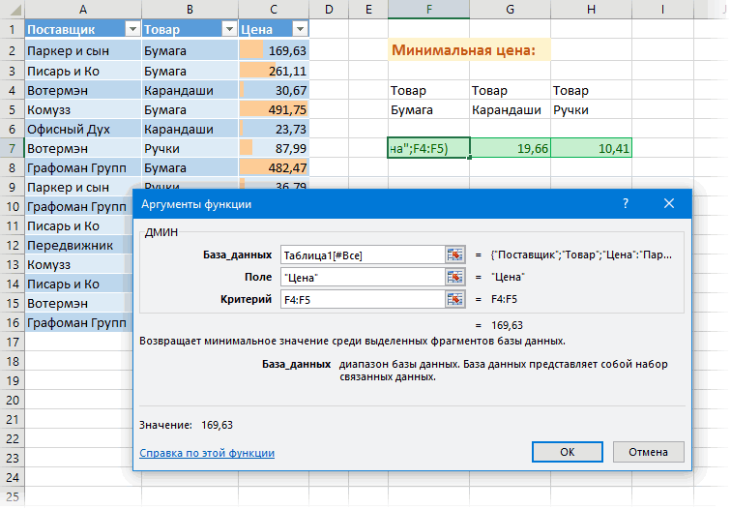731x509 pixels.
Task: Click cell Офисный Дух
Action: tap(83, 130)
